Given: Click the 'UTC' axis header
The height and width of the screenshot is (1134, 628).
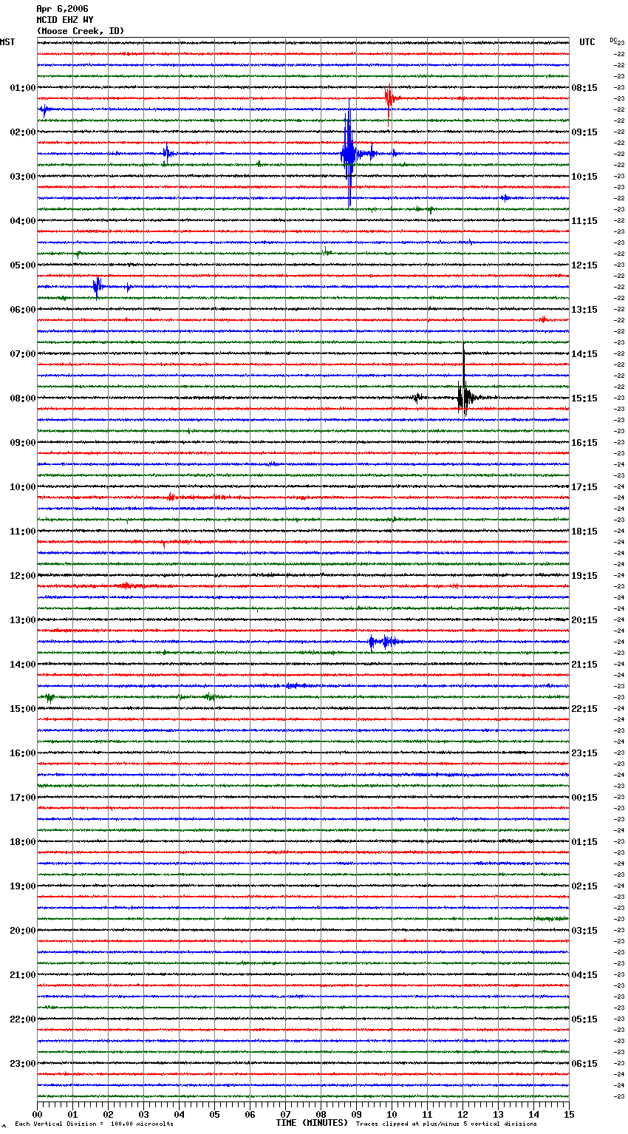Looking at the screenshot, I should [587, 42].
